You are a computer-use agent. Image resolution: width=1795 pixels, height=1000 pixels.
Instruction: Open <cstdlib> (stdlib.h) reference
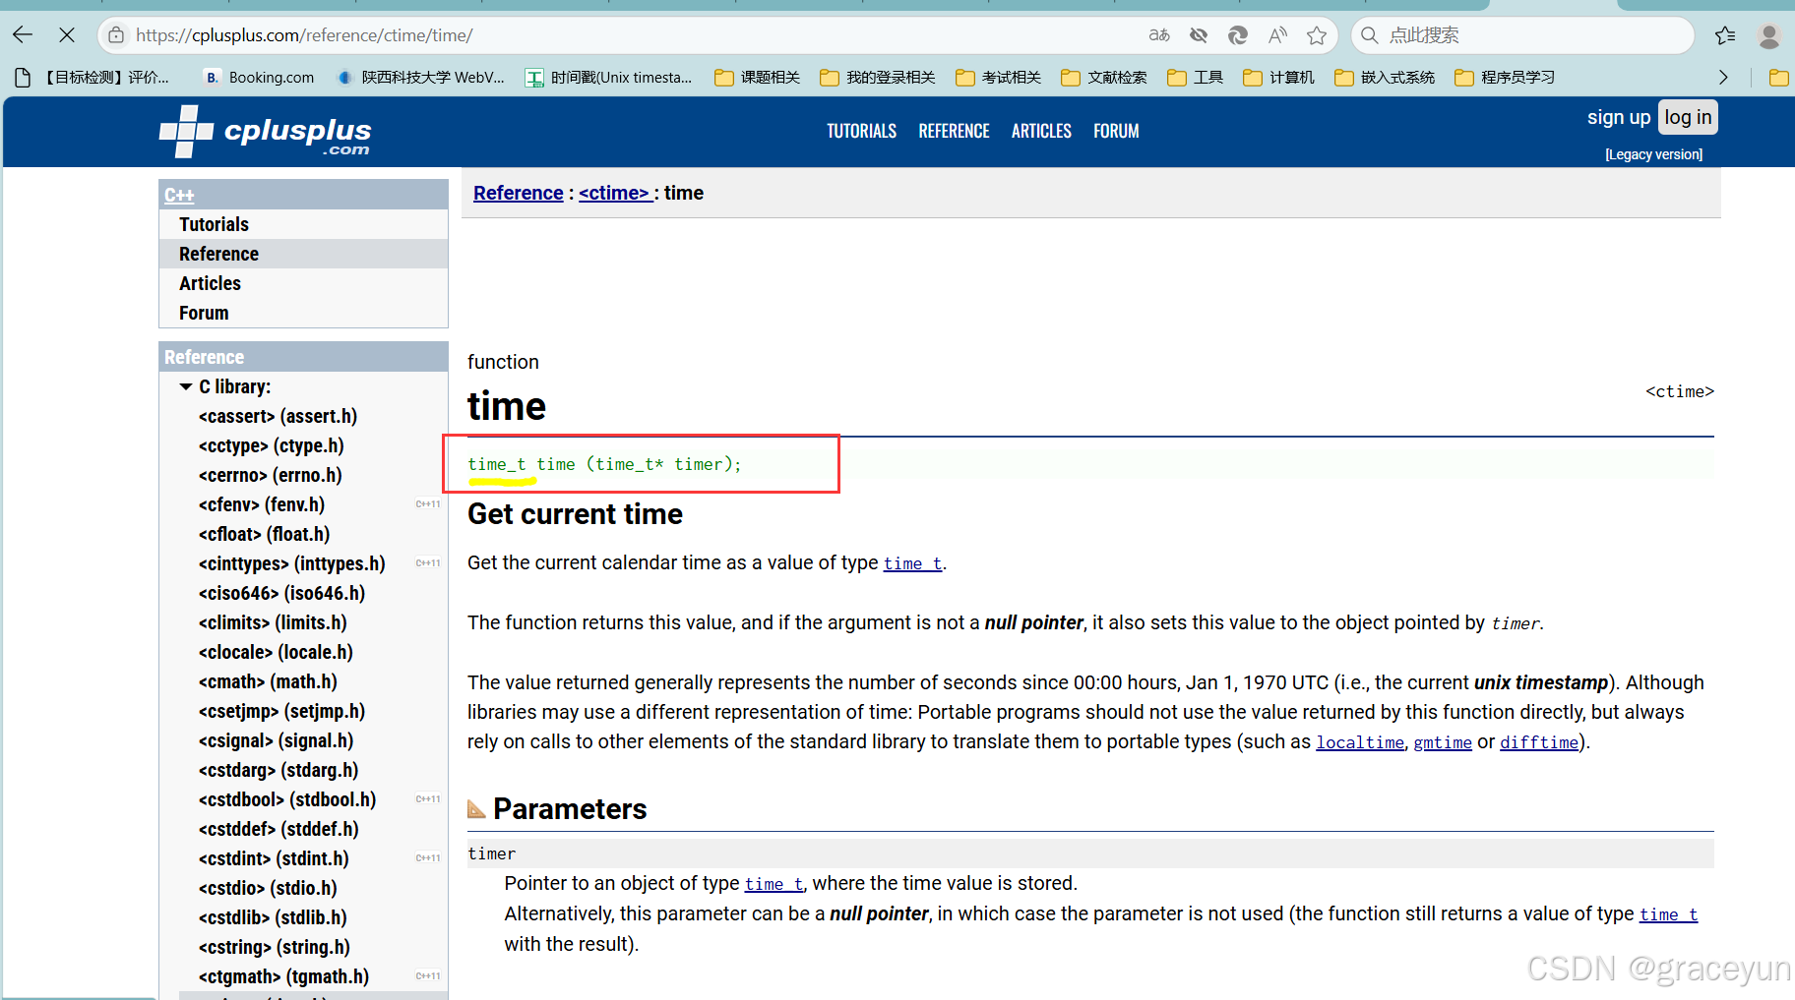click(x=273, y=918)
